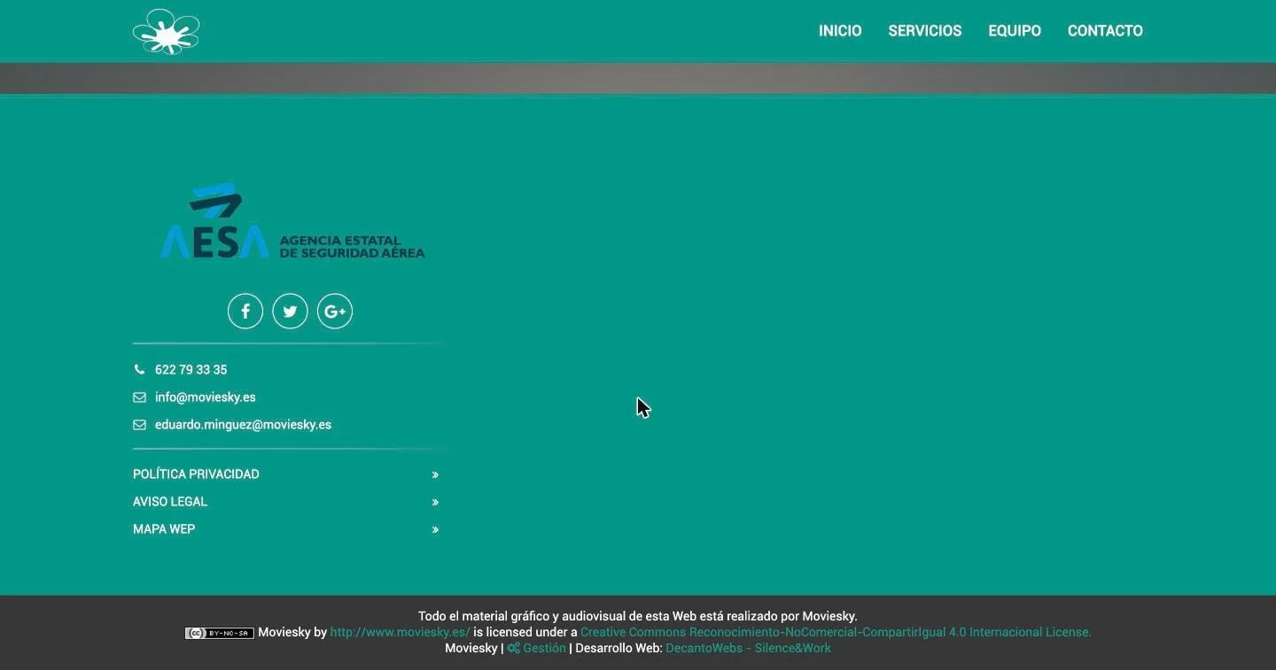Click the AESA agency logo
1276x670 pixels.
coord(292,220)
